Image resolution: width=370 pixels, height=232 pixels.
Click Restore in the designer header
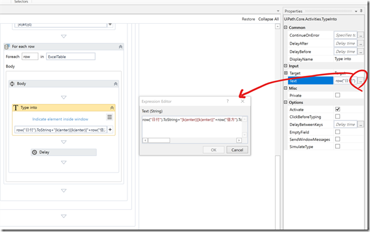point(248,19)
